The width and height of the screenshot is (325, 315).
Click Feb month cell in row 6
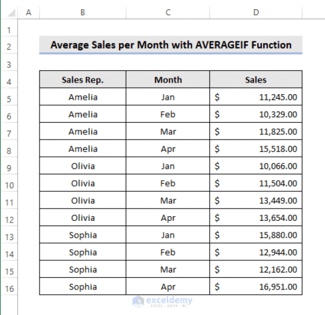[x=168, y=114]
